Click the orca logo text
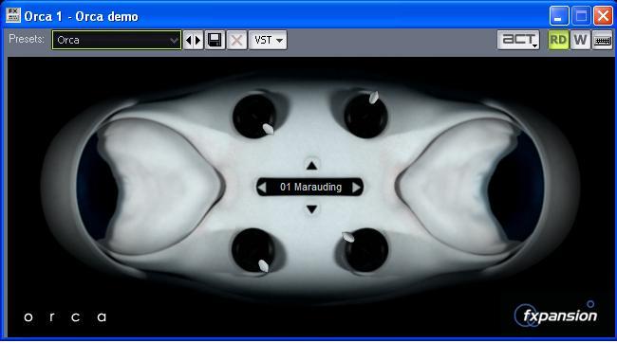This screenshot has height=343, width=617. (65, 316)
